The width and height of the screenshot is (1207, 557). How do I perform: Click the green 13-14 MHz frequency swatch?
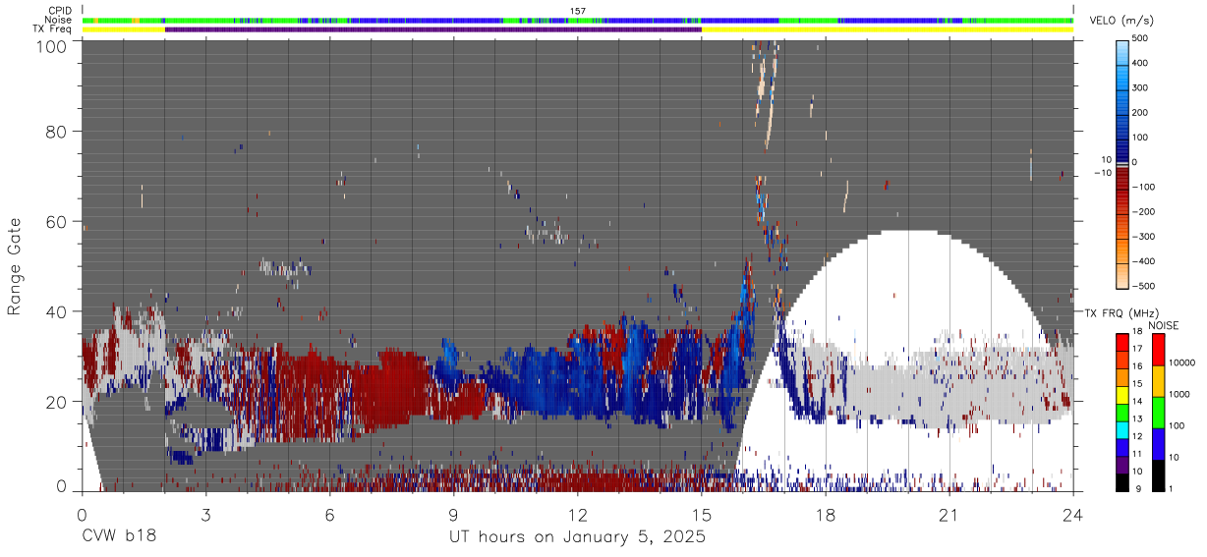coord(1122,412)
